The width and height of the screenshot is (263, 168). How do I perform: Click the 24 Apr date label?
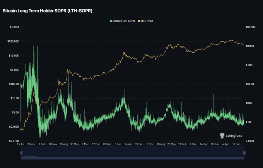click(31, 144)
